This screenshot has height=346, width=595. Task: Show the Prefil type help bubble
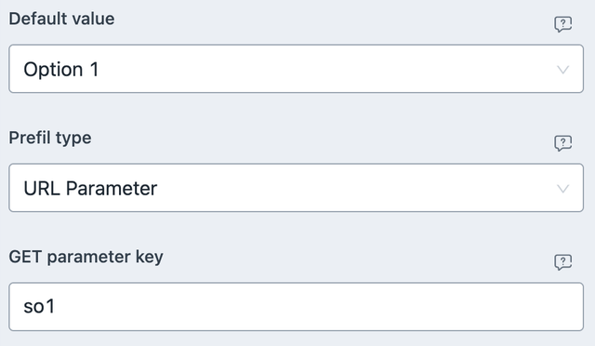point(562,143)
